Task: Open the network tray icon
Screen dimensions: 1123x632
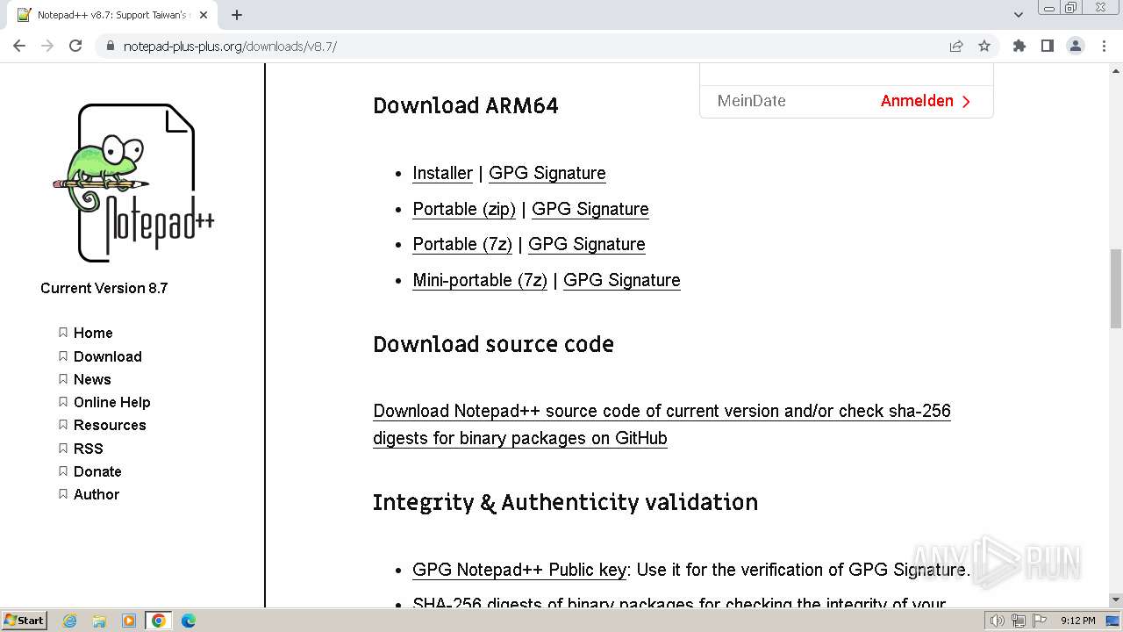Action: point(1019,621)
